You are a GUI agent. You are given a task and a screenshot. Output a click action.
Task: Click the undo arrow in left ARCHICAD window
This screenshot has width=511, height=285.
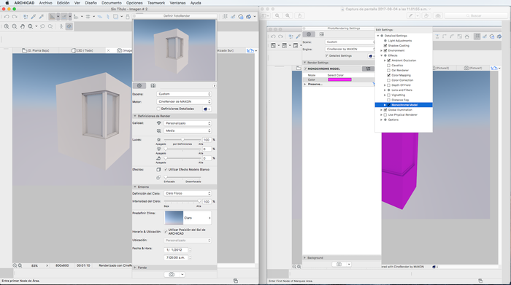pos(7,17)
